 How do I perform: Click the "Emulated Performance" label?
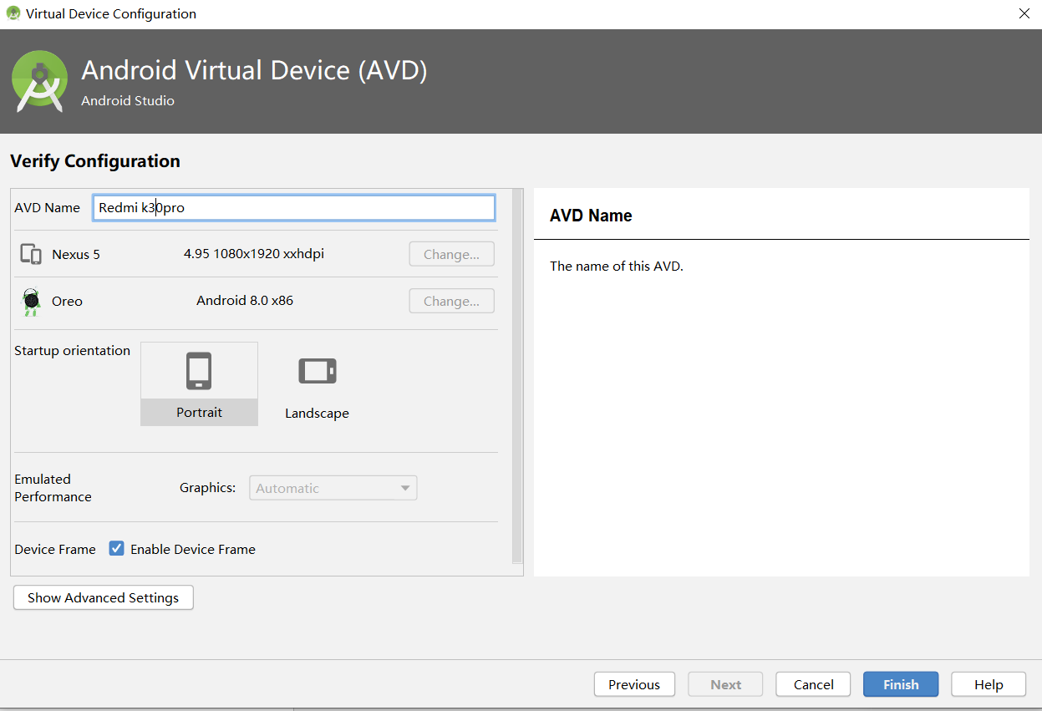coord(53,488)
